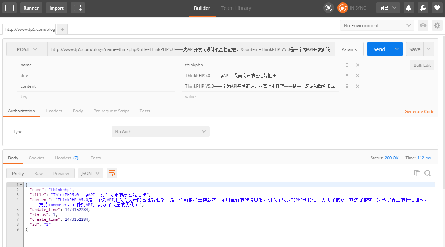Delete the title parameter row
The width and height of the screenshot is (445, 247).
coord(358,76)
